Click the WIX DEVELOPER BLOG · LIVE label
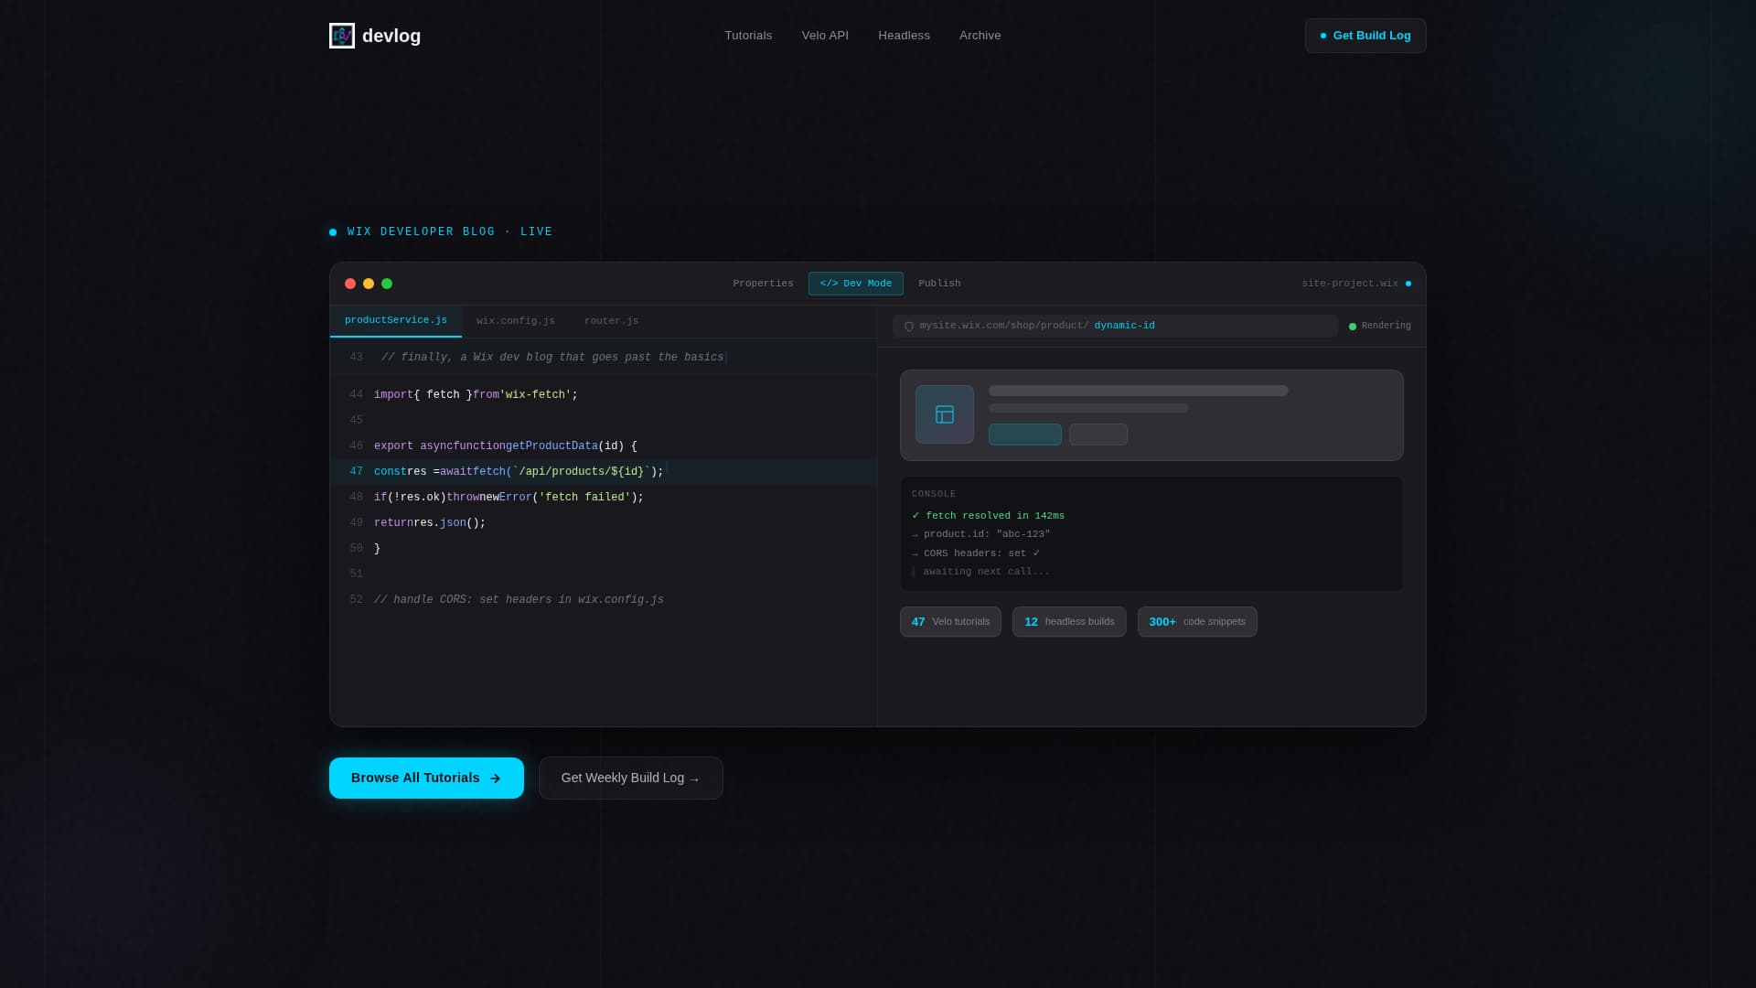The height and width of the screenshot is (988, 1756). (x=450, y=232)
